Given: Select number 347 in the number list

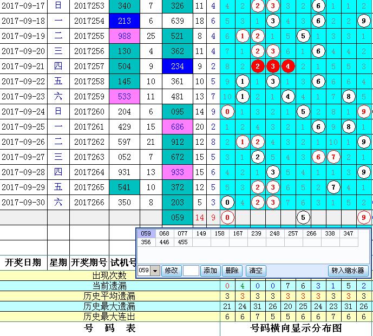Looking at the screenshot, I should point(348,234).
